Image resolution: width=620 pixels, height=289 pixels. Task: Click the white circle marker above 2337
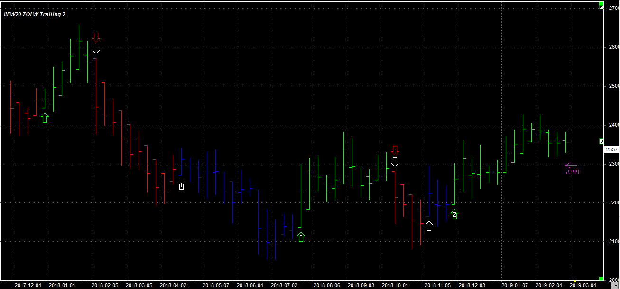601,141
